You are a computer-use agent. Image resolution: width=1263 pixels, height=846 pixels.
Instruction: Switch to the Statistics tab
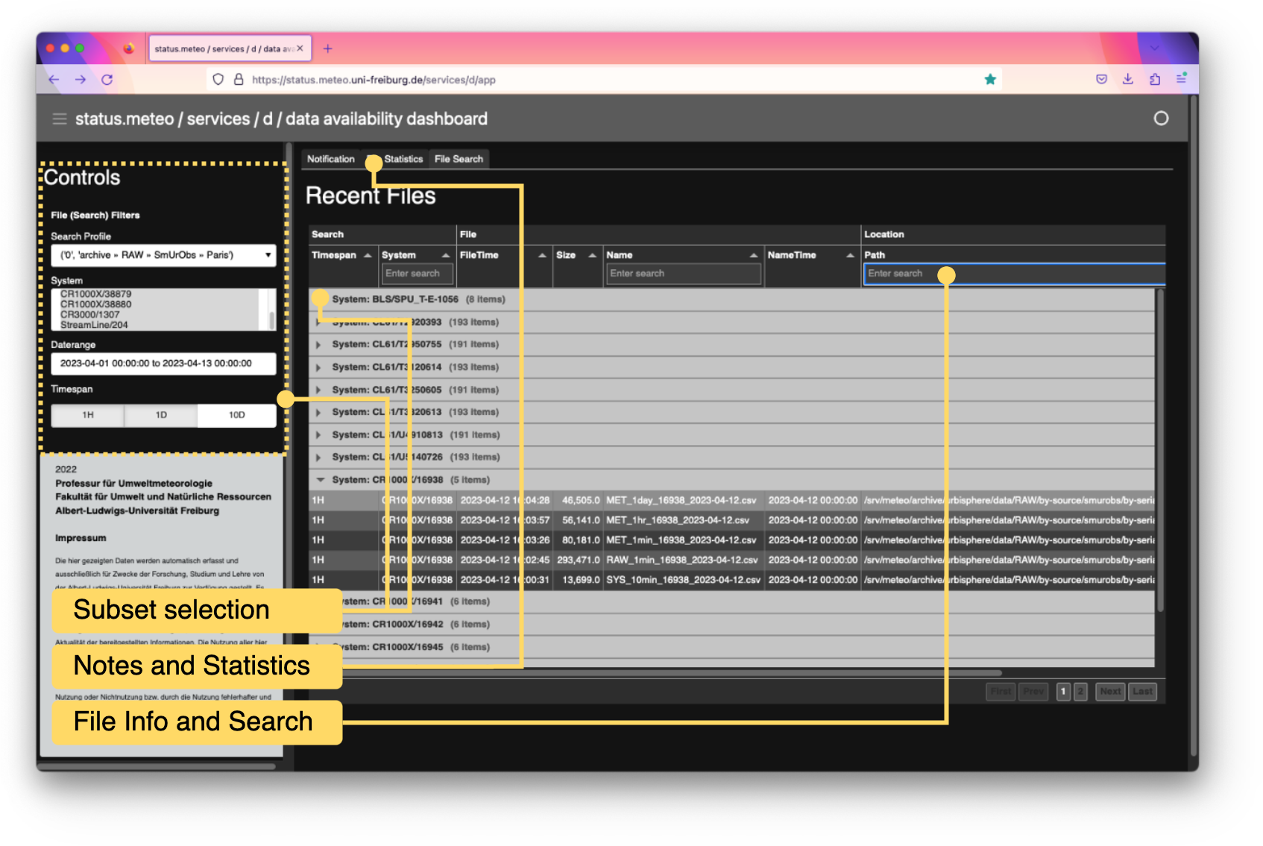[403, 159]
